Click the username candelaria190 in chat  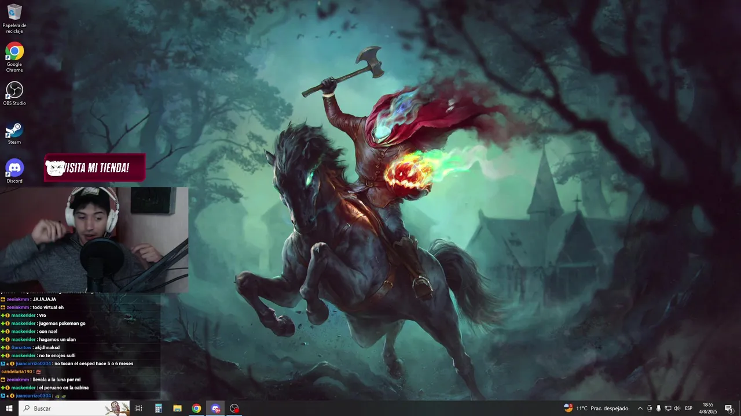[x=16, y=372]
